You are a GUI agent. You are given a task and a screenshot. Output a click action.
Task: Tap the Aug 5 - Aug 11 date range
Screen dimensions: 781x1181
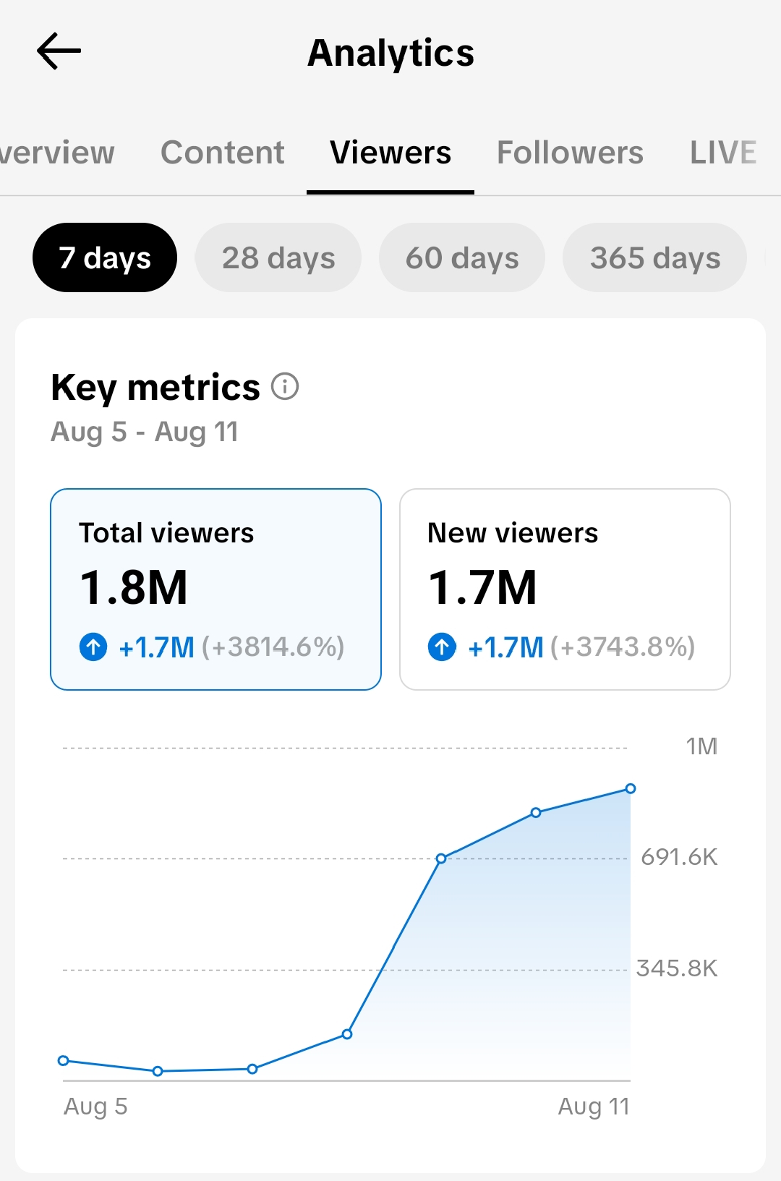[145, 432]
